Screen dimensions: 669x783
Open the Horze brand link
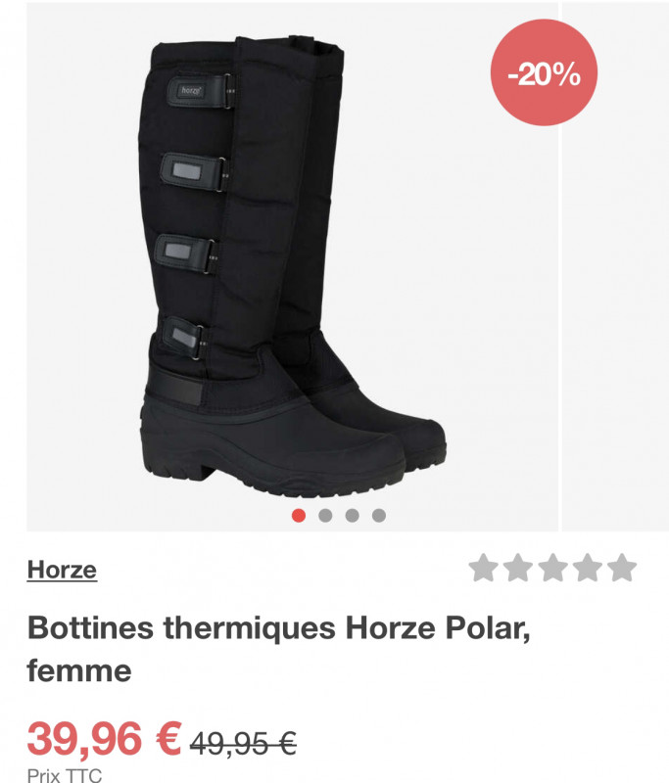[62, 570]
